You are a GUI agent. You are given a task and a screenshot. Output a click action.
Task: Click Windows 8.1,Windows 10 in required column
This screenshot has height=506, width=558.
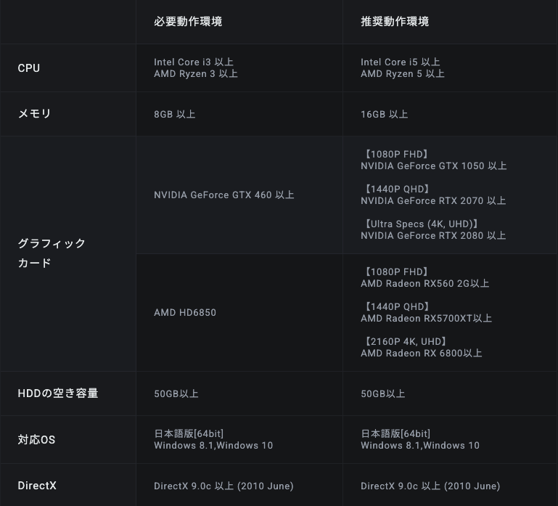pos(213,446)
